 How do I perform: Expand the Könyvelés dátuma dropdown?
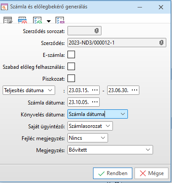[x=123, y=114]
